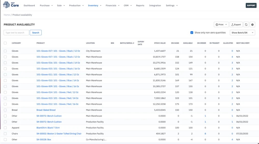The height and width of the screenshot is (144, 259).
Task: Click the Home breadcrumb link
Action: [7, 15]
